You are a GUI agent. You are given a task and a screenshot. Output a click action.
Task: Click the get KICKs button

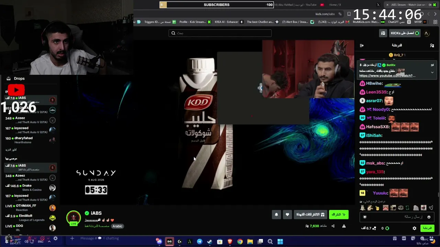click(405, 33)
